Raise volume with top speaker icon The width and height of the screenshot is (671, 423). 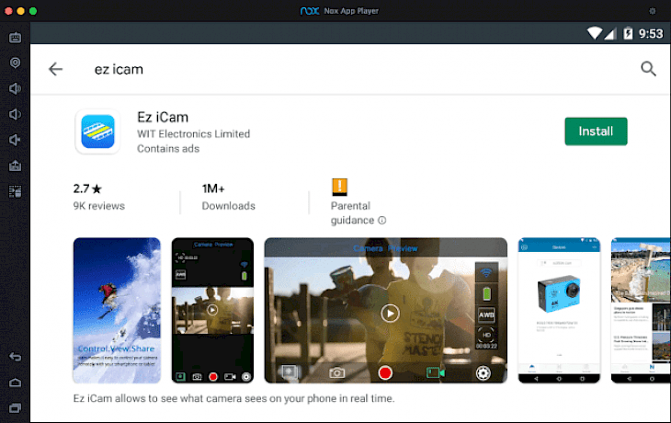click(15, 88)
